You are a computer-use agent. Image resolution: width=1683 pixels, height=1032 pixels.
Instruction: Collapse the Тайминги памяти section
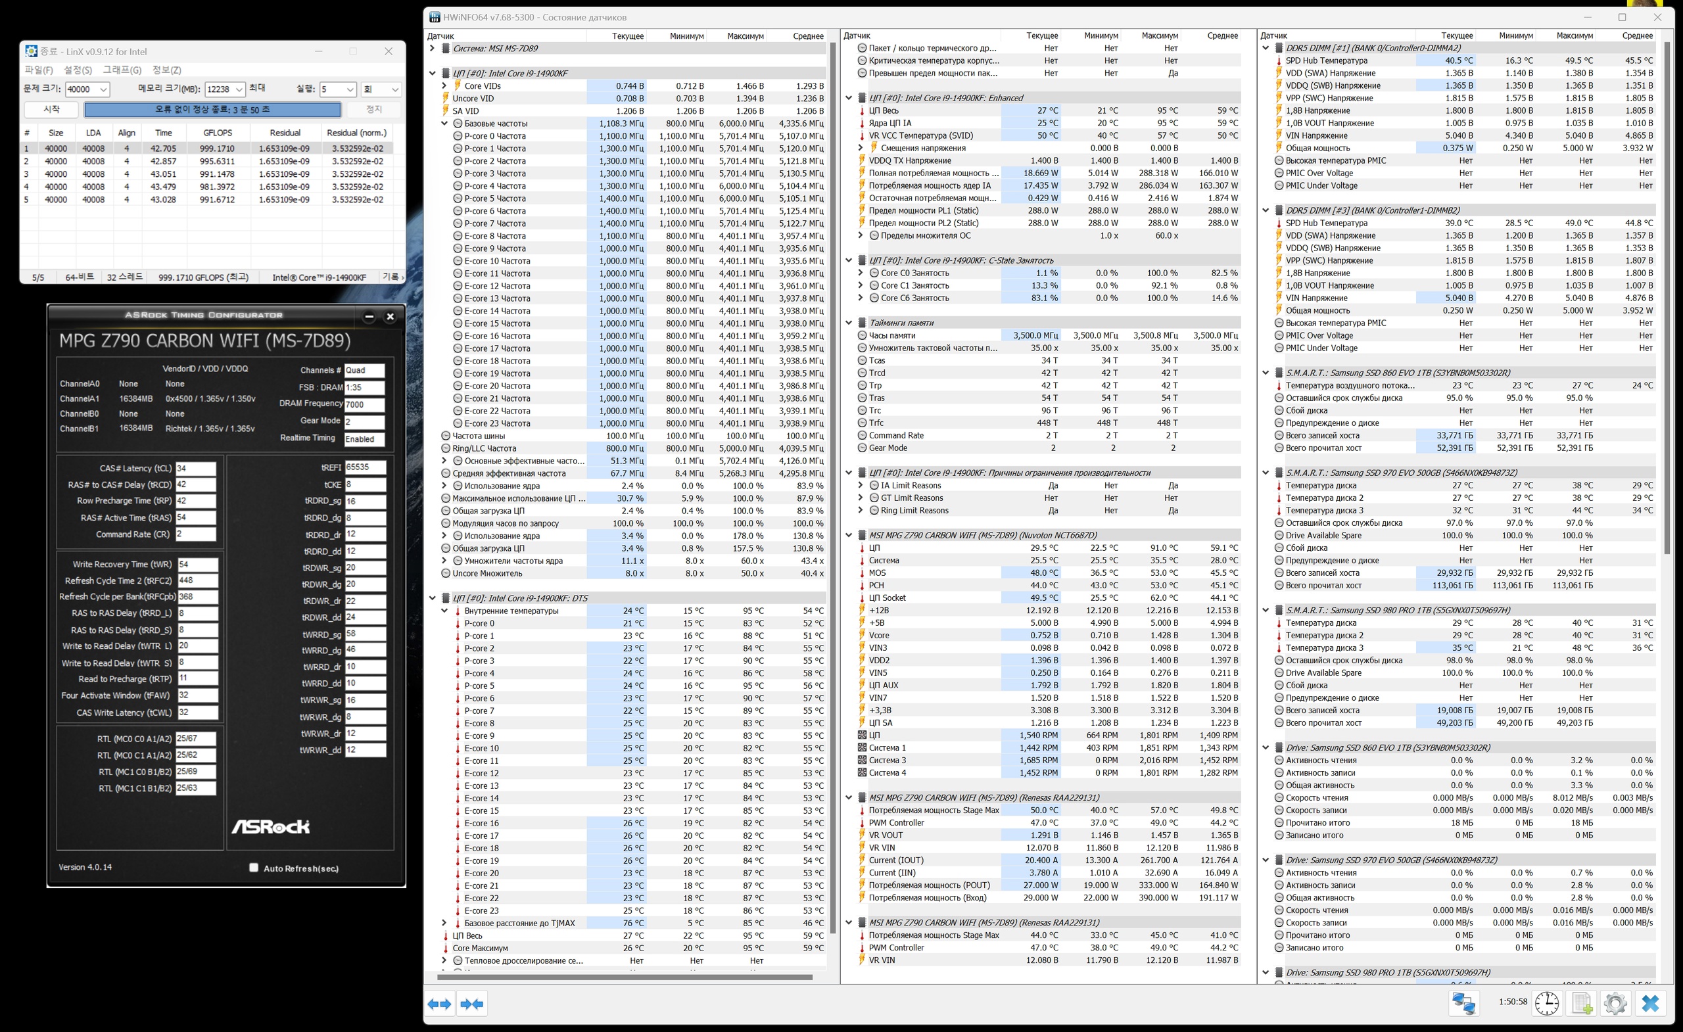[849, 323]
